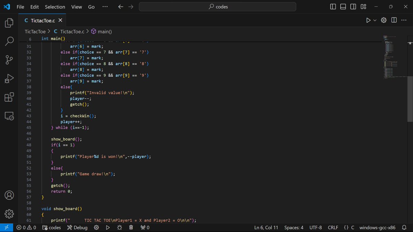Click the "Invalid value!\n" printf line
Screen dimensions: 413x232
coord(102,93)
